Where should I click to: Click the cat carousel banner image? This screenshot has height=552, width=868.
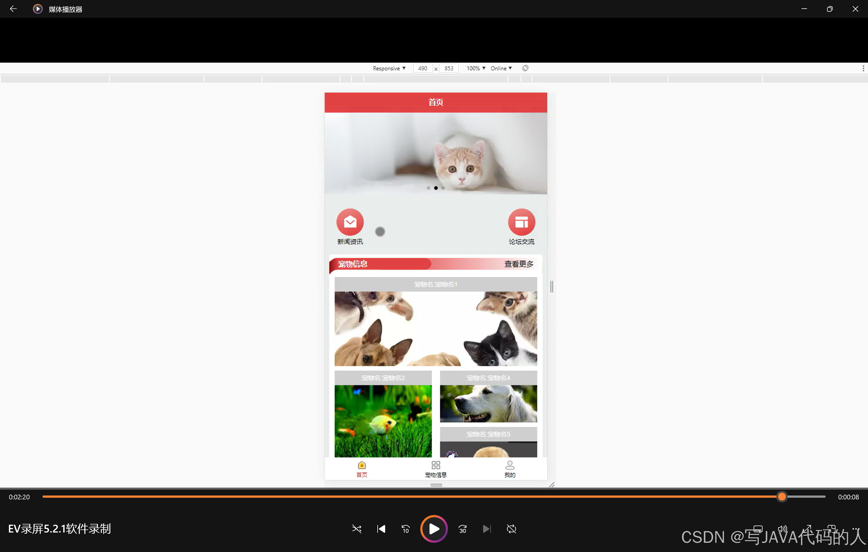(x=436, y=153)
